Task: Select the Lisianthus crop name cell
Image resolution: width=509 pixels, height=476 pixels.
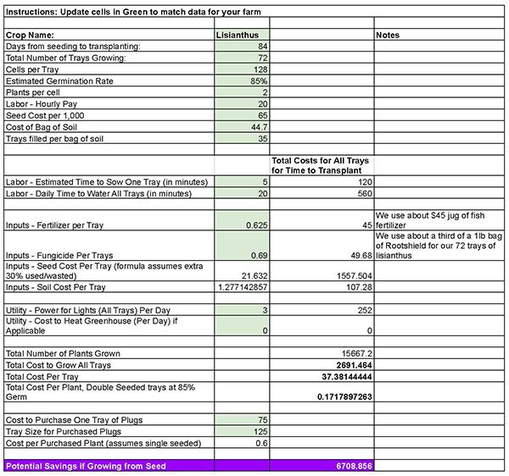Action: click(242, 35)
